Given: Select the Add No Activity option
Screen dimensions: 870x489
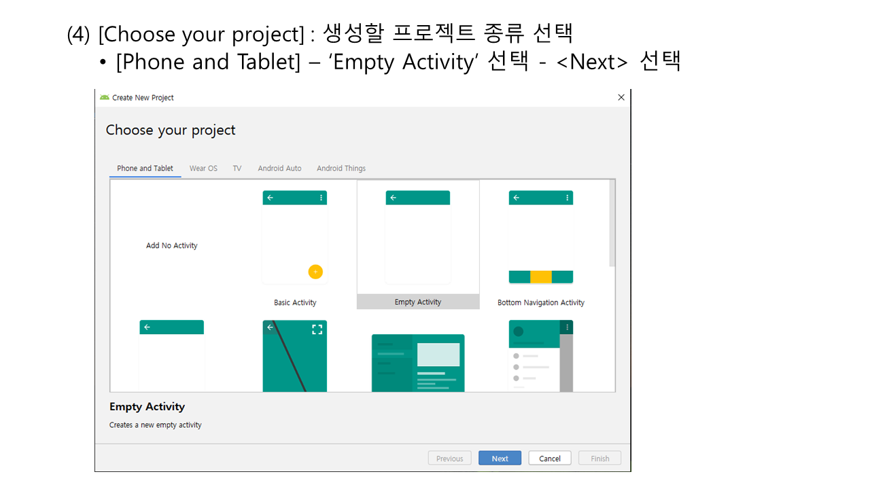Looking at the screenshot, I should [171, 246].
